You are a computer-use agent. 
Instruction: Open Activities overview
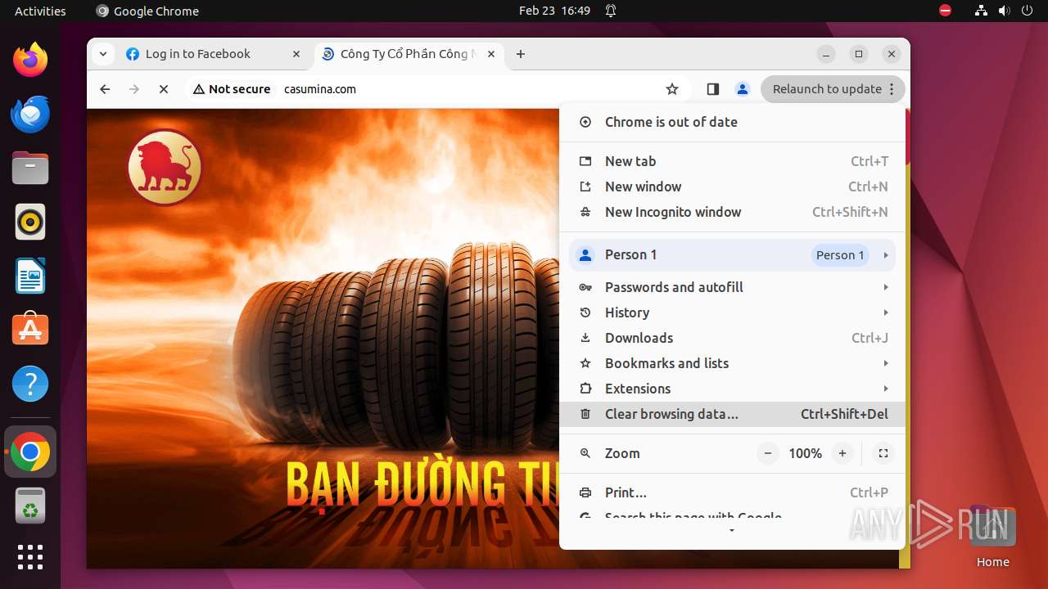[40, 11]
